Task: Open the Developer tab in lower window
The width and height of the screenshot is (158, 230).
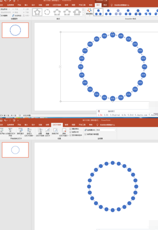Action: tap(82, 125)
